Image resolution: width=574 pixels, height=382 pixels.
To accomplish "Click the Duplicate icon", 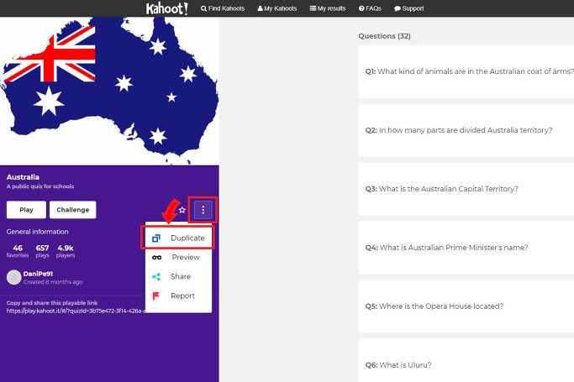I will click(156, 238).
